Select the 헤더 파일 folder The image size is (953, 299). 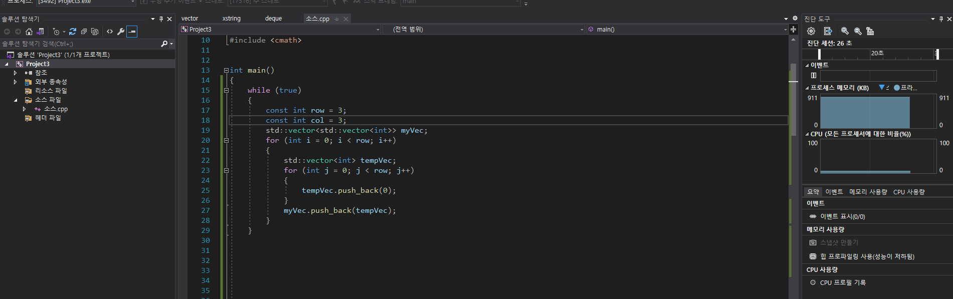[x=48, y=118]
